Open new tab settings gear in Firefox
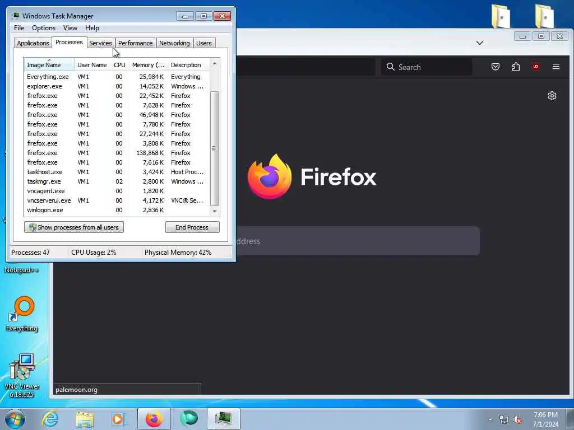The height and width of the screenshot is (430, 574). (x=552, y=96)
